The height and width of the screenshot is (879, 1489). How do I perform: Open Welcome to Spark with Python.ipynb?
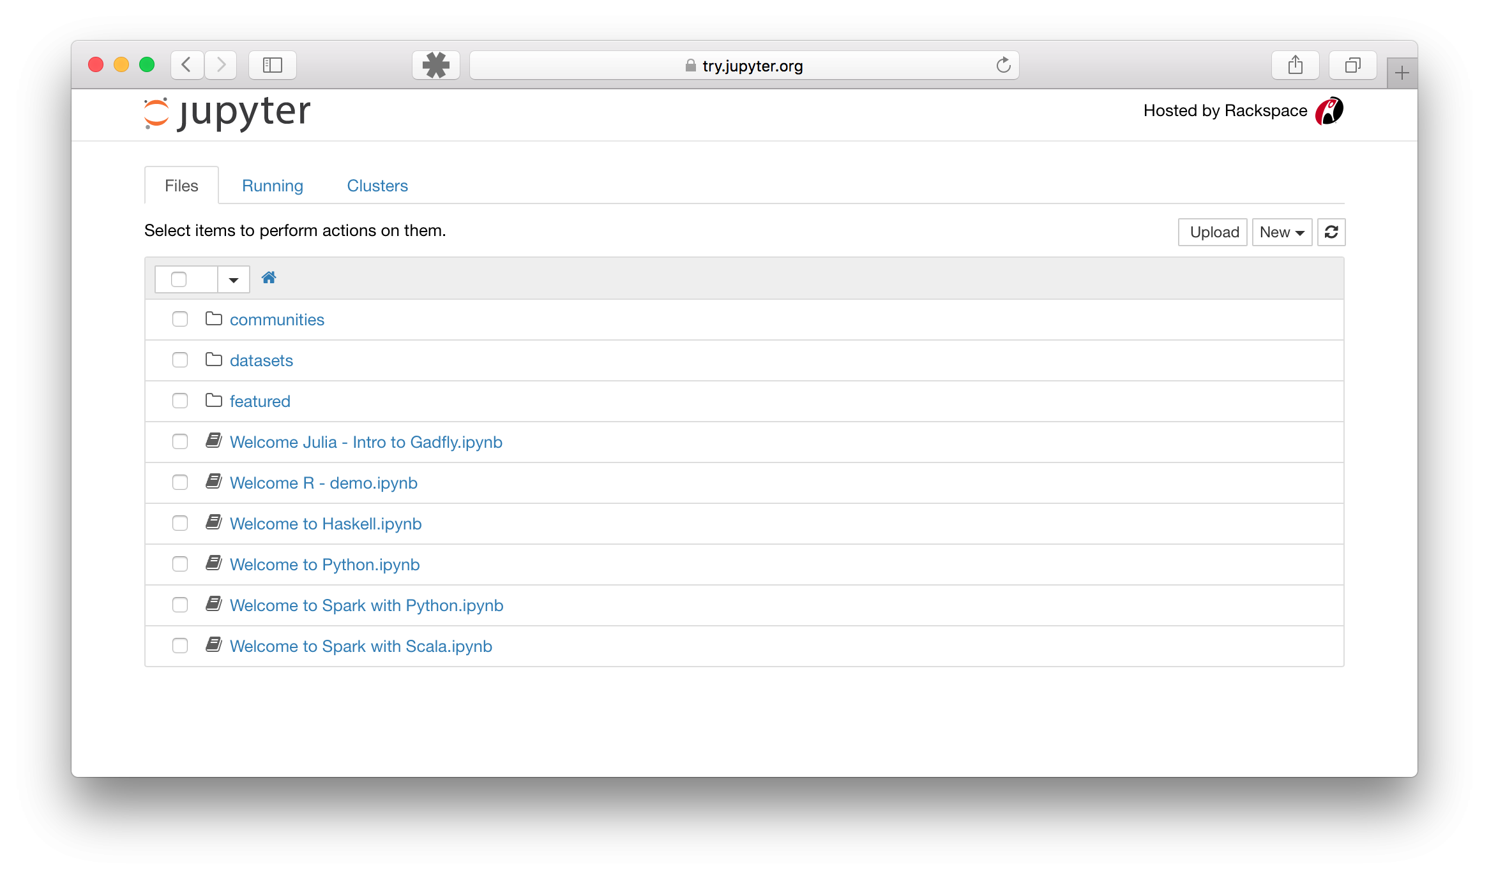click(367, 604)
